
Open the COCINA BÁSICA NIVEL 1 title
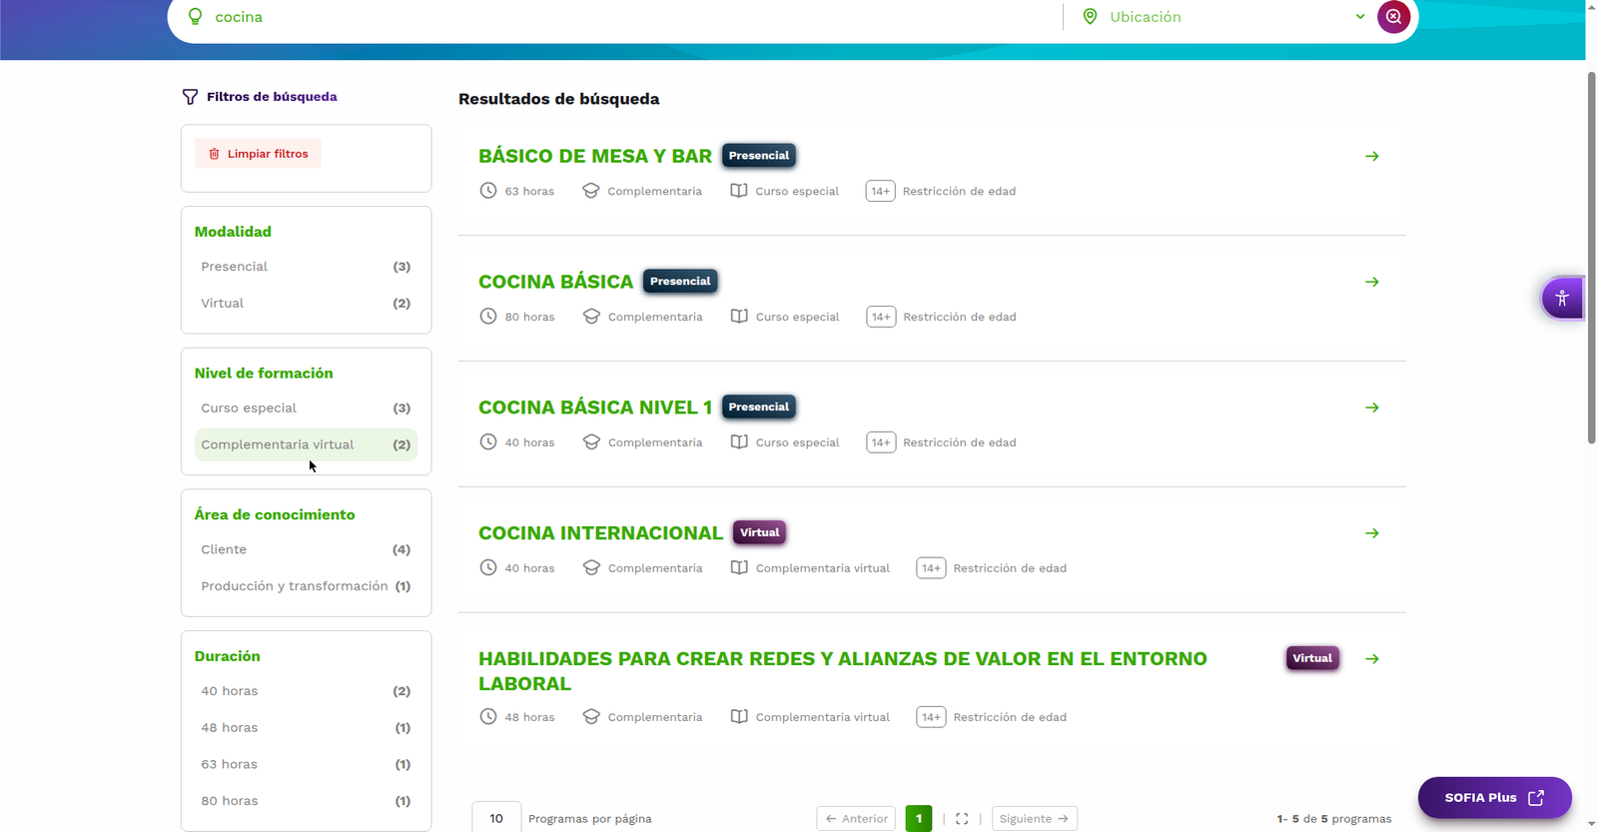595,408
